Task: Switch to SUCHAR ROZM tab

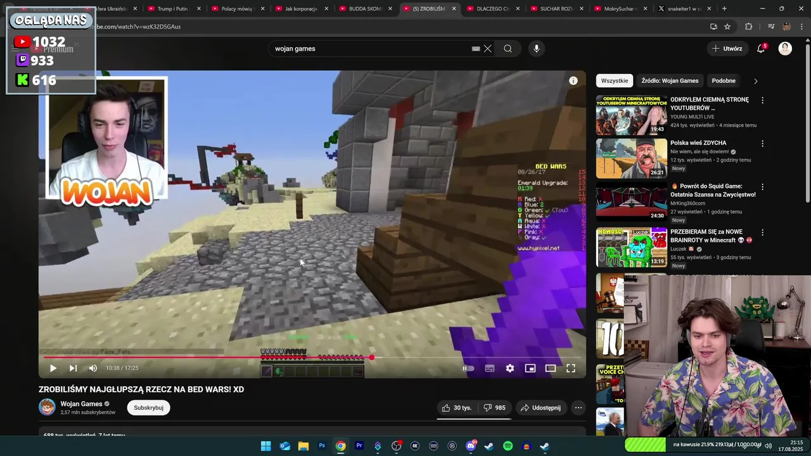Action: point(556,9)
